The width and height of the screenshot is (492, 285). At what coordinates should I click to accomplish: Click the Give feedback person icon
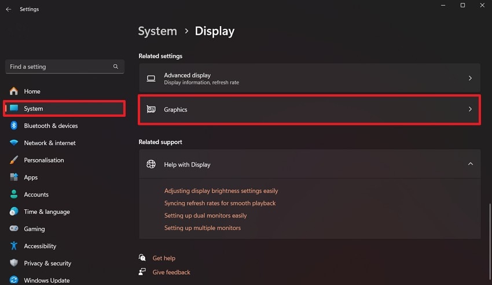pos(142,272)
